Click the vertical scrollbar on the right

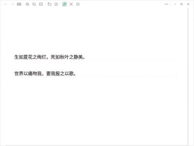click(x=188, y=77)
